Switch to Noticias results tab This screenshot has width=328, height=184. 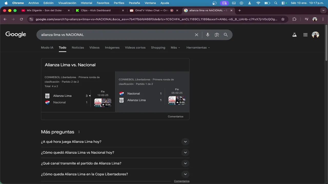[78, 48]
